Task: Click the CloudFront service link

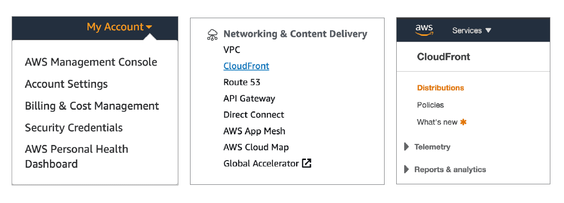Action: coord(246,66)
